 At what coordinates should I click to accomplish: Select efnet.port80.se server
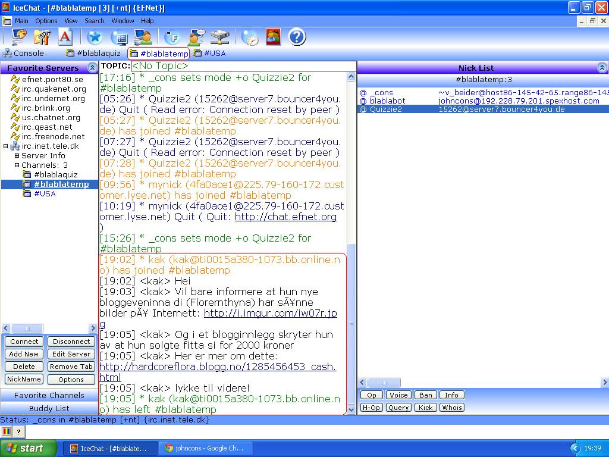click(x=52, y=79)
